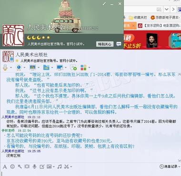Expand the screenshot scissors dropdown arrow

[x=71, y=166]
